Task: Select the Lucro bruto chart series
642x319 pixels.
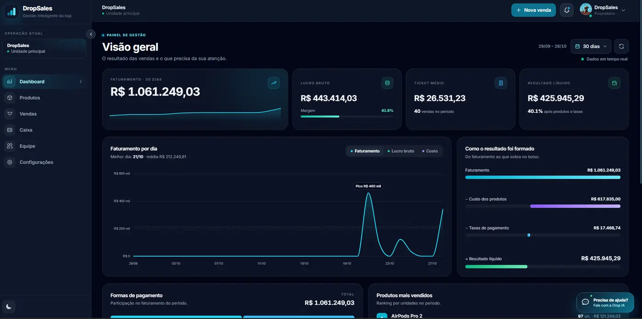Action: (x=401, y=151)
